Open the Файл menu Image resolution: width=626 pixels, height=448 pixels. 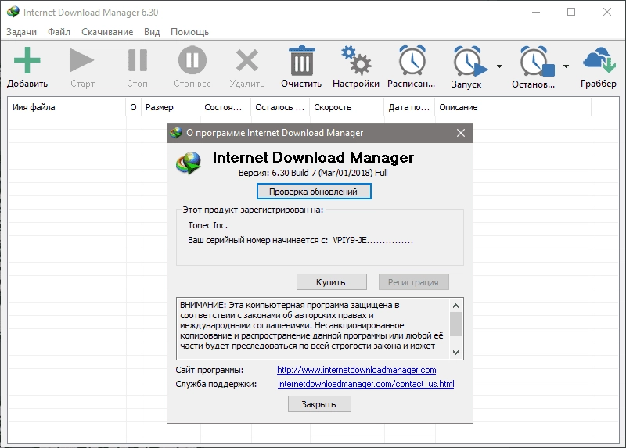[x=59, y=32]
